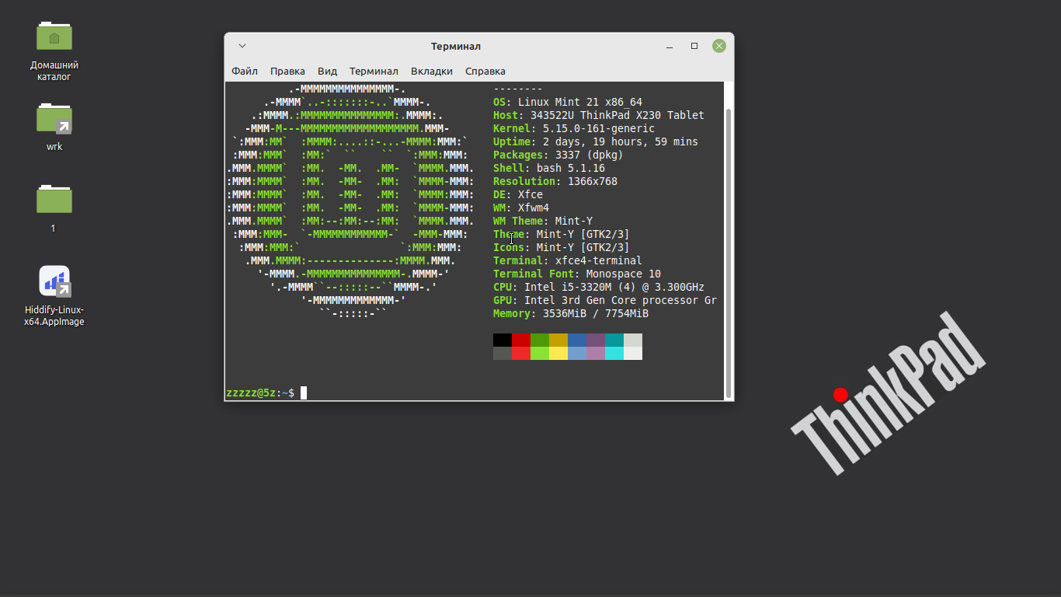The image size is (1061, 597).
Task: Open the window menu chevron in the title bar
Action: pos(242,47)
